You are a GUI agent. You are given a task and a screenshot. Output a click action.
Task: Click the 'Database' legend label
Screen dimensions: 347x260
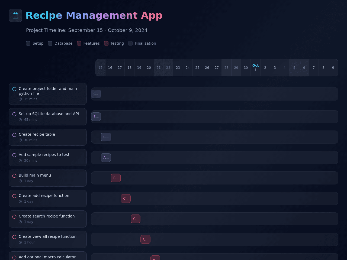[x=63, y=43]
